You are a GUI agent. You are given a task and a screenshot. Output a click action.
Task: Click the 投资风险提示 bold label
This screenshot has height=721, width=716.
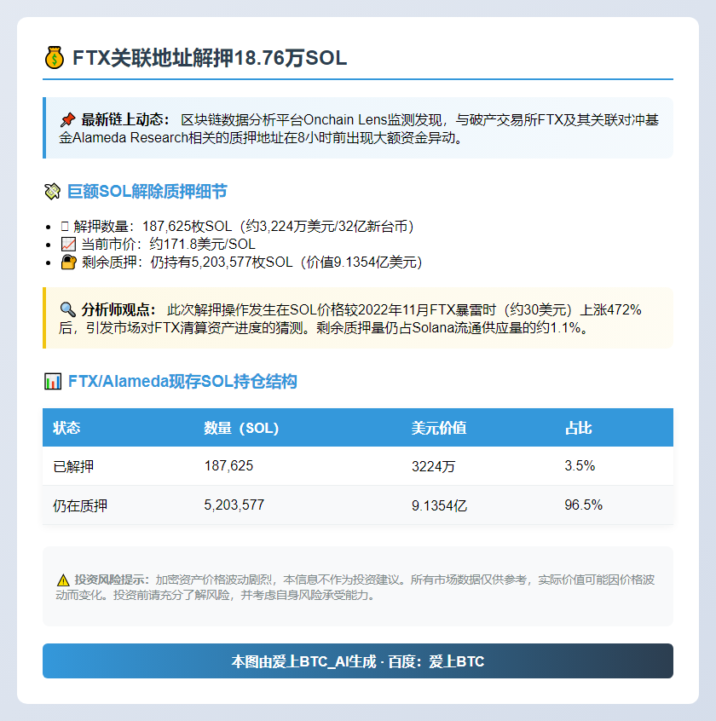pos(113,580)
